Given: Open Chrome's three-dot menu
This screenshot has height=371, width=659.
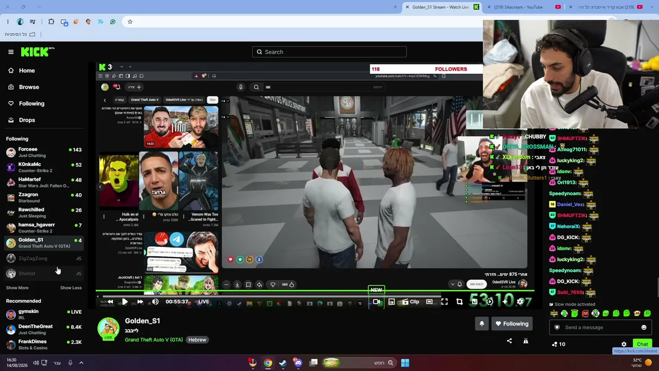Looking at the screenshot, I should 8,22.
